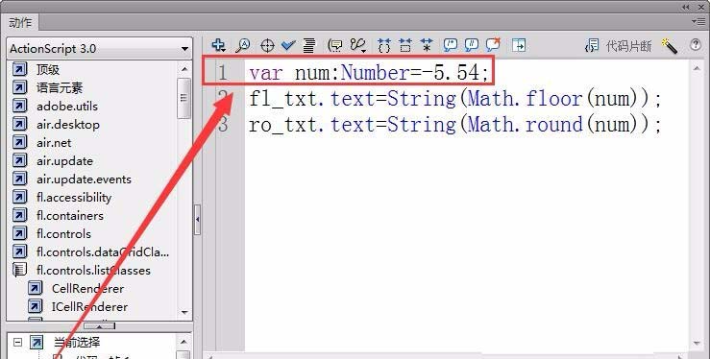This screenshot has height=359, width=710.
Task: Click the icon beside fl.accessibility
Action: pos(19,198)
